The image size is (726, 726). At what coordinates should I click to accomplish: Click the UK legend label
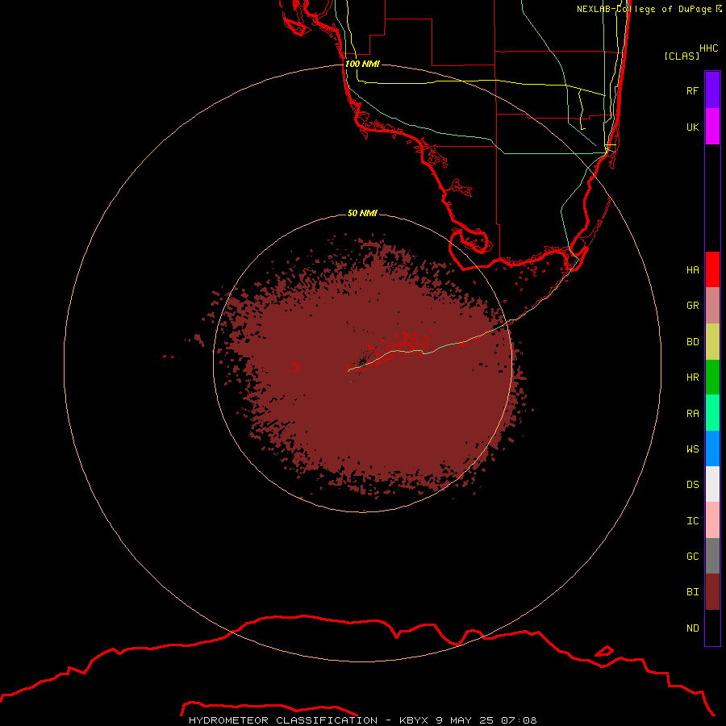[x=692, y=127]
